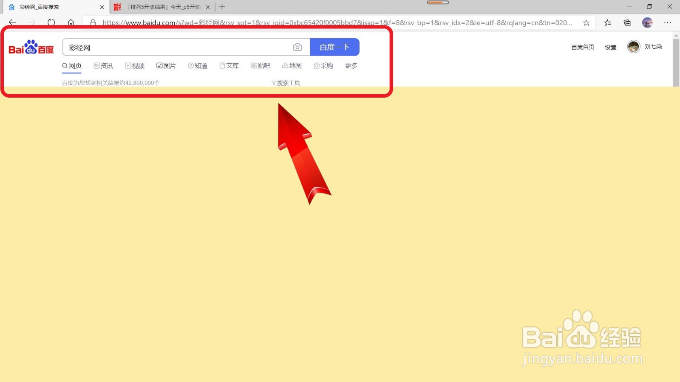Click the camera image-search icon
This screenshot has height=382, width=680.
tap(297, 47)
